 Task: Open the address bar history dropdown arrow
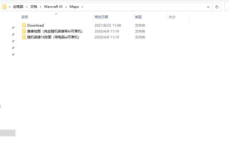[x=208, y=7]
